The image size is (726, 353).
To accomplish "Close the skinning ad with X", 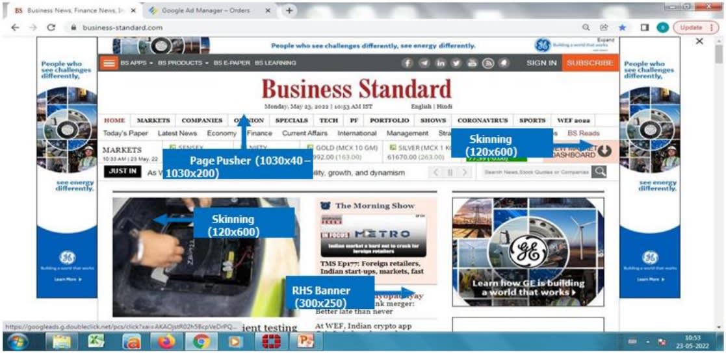I will coord(699,41).
